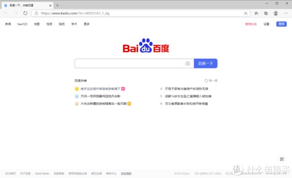This screenshot has width=292, height=178.
Task: Open the user profile avatar icon
Action: (x=276, y=13)
